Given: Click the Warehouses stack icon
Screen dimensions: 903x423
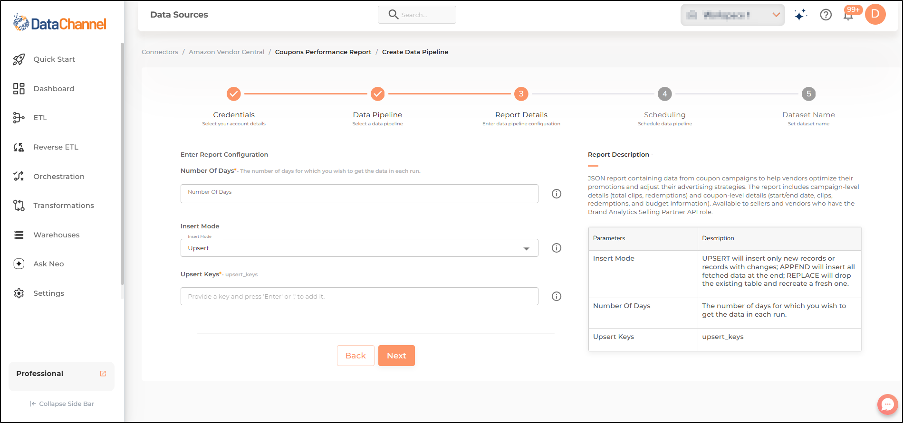Looking at the screenshot, I should (x=19, y=235).
